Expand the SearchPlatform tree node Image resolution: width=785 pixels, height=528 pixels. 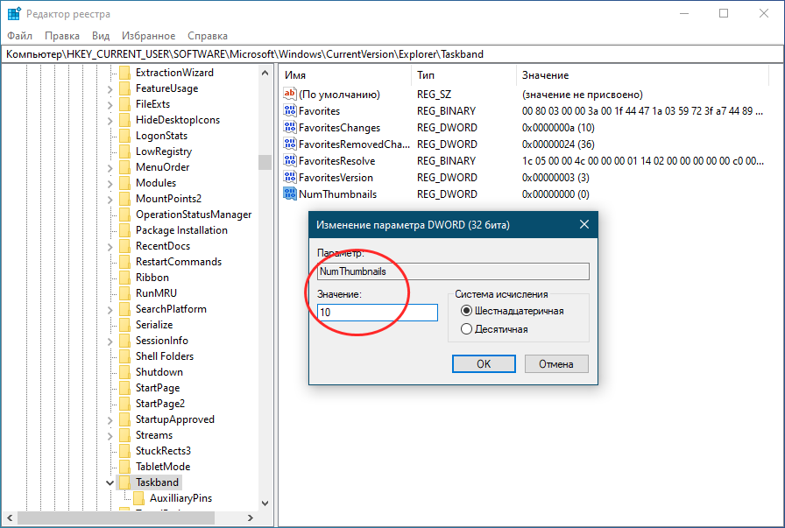click(110, 310)
